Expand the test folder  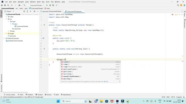pyautogui.click(x=8, y=31)
